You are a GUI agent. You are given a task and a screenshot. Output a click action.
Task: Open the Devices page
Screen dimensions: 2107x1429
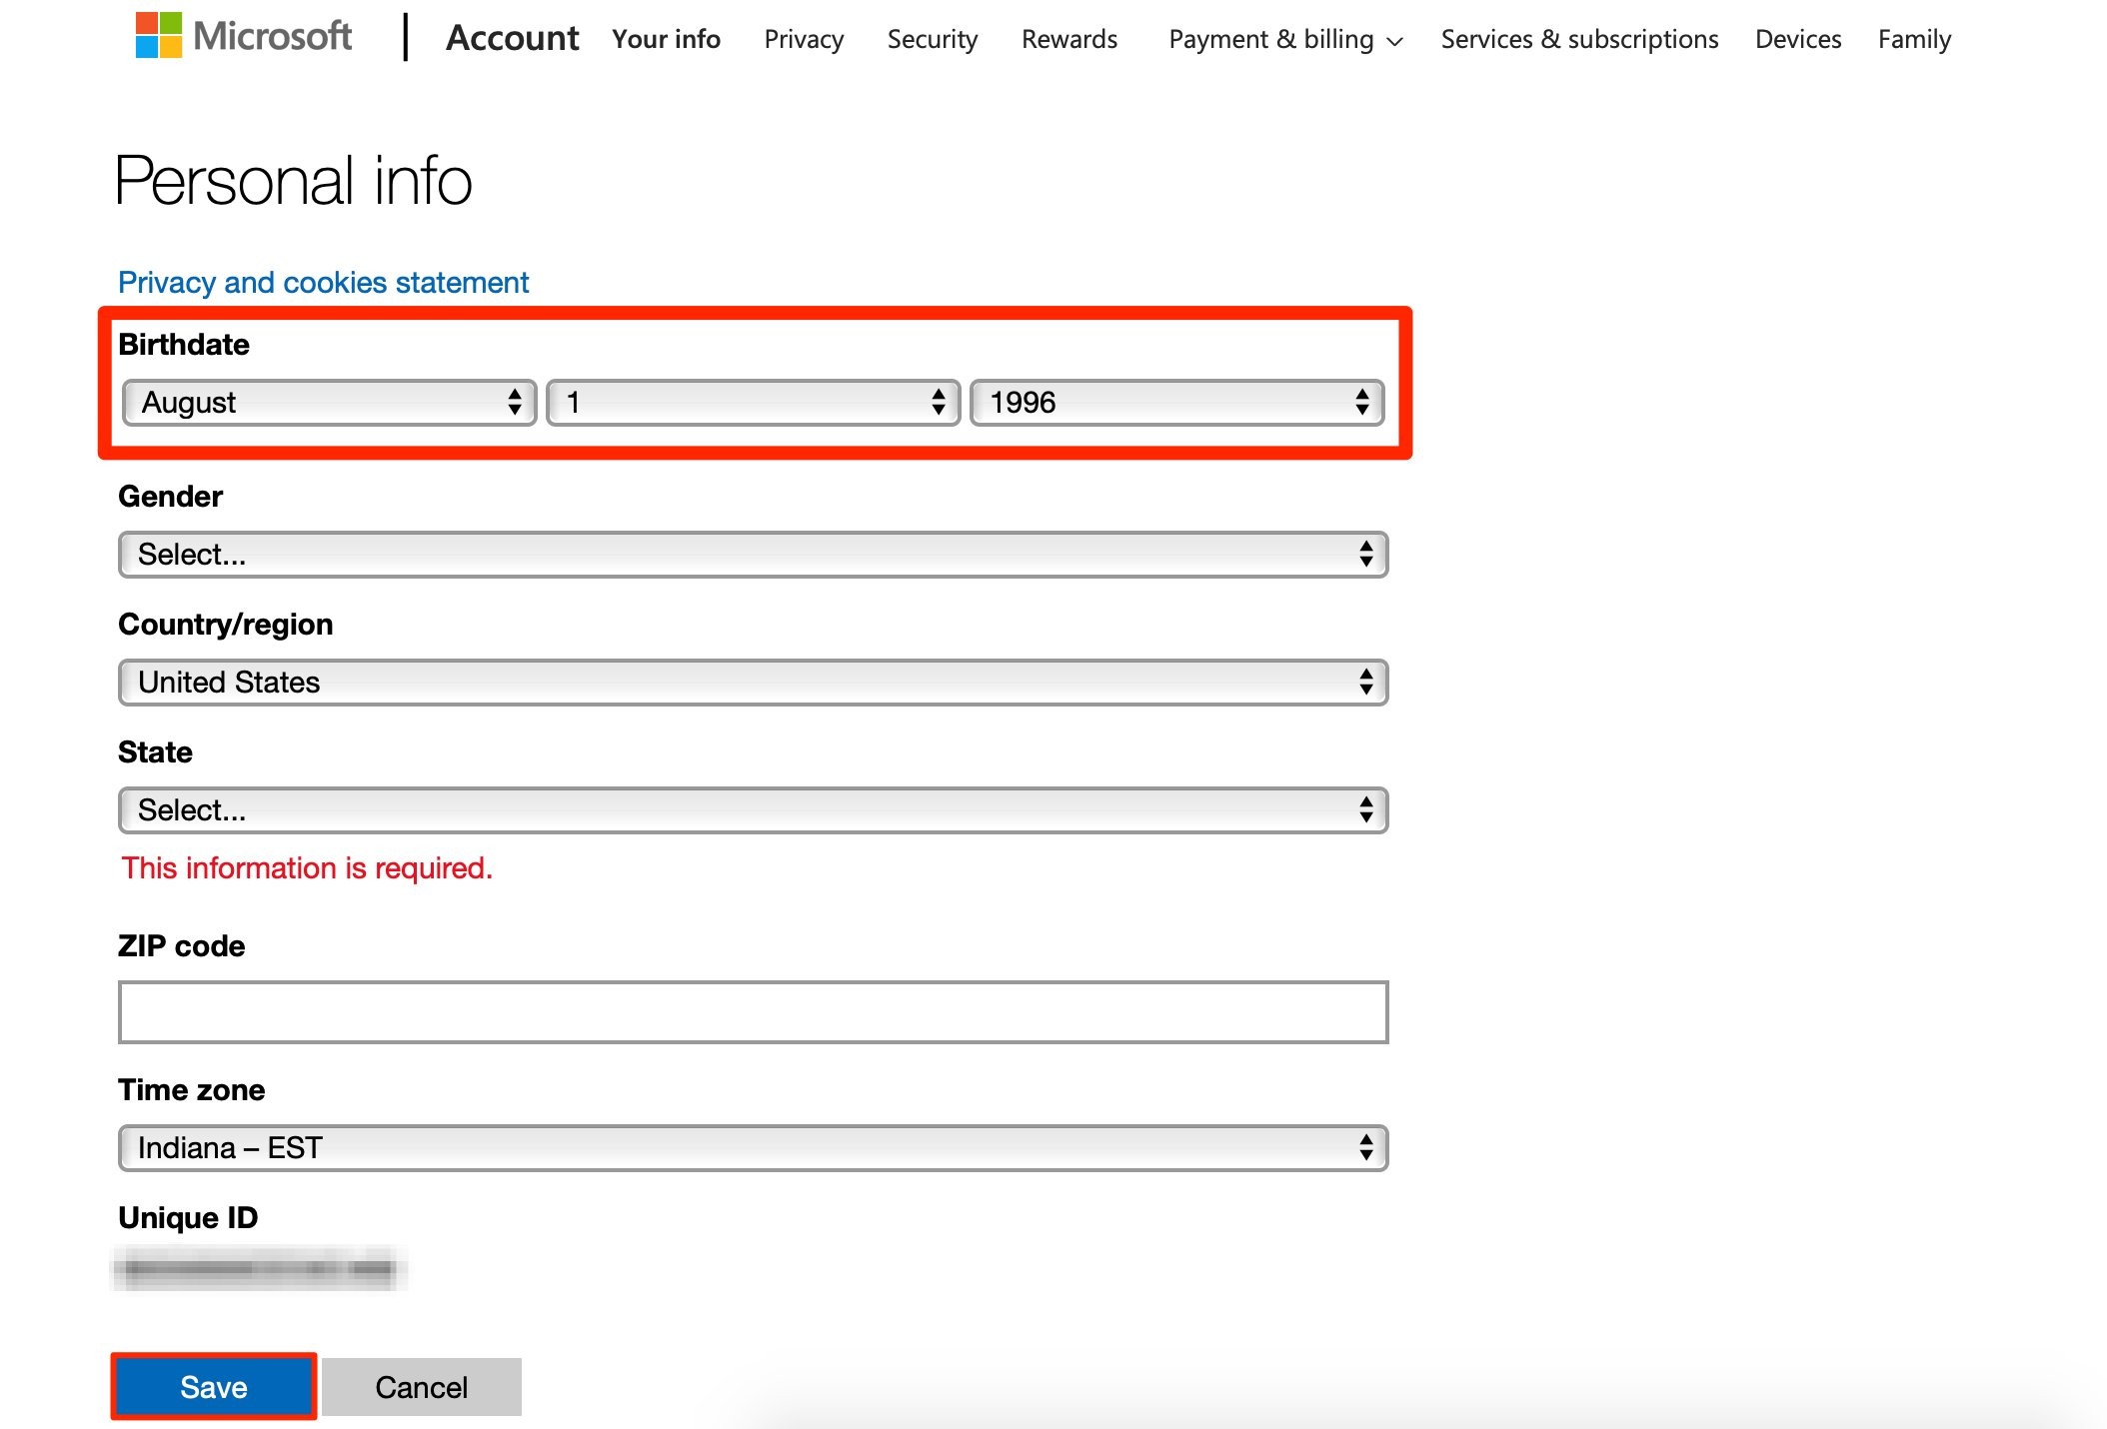pos(1798,39)
